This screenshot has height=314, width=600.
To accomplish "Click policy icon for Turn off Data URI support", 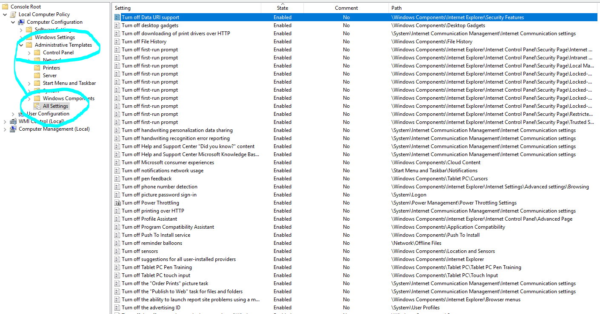I will tap(118, 17).
